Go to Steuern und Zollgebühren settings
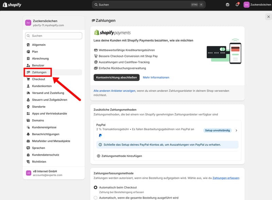 [x=49, y=100]
